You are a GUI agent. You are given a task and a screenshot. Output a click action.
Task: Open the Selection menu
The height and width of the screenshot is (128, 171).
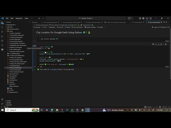pyautogui.click(x=19, y=18)
